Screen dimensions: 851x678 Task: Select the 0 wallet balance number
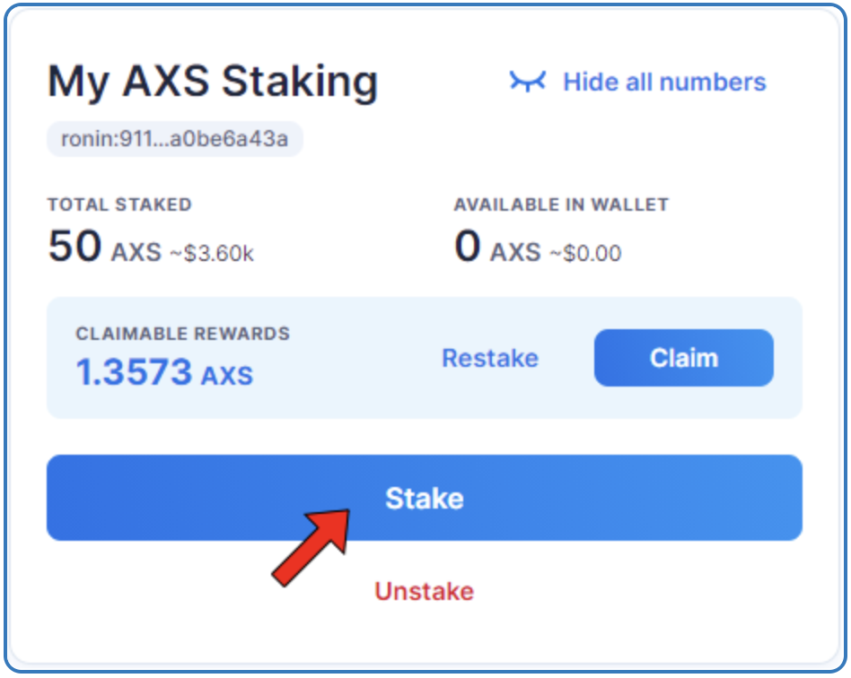click(468, 246)
